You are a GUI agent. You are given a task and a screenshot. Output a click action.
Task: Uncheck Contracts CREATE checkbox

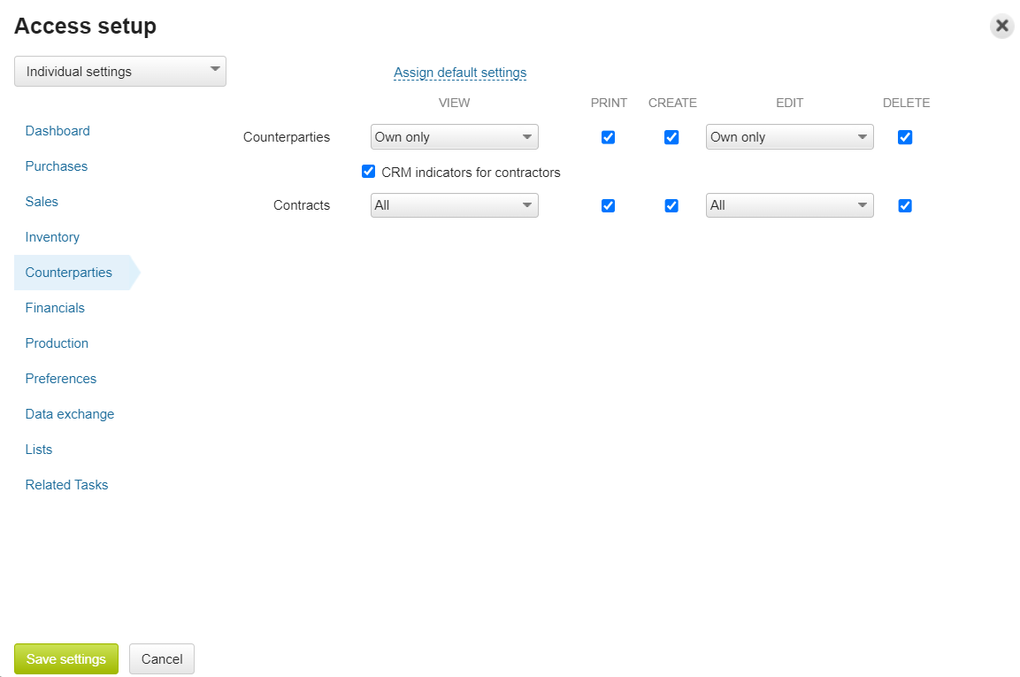671,205
